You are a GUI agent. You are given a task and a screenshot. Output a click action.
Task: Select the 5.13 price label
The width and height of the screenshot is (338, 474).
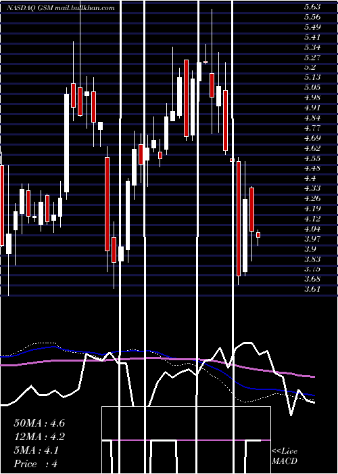tap(312, 77)
